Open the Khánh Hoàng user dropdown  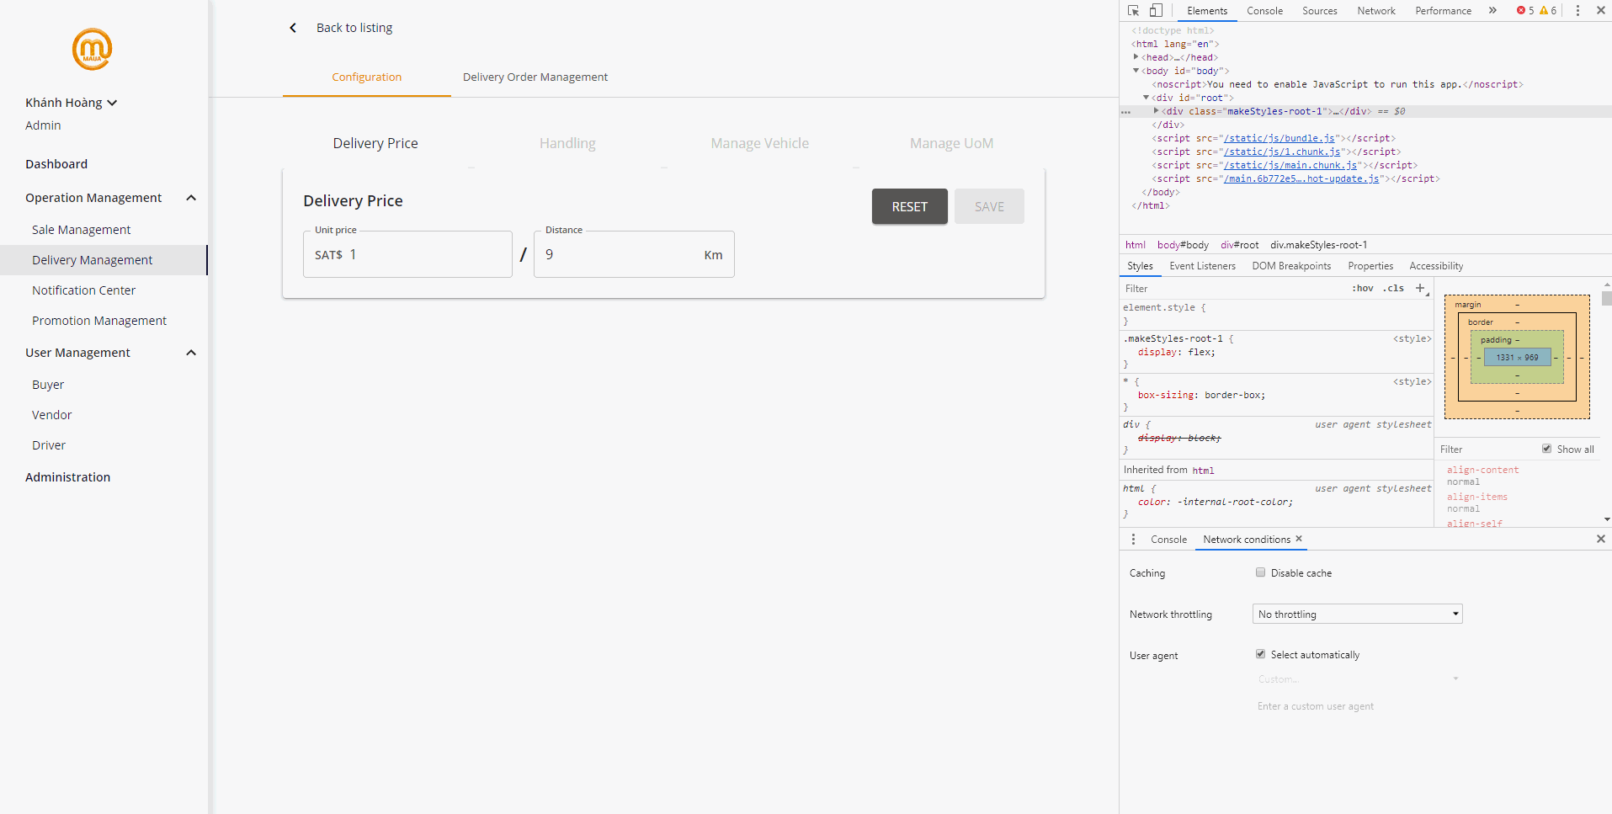pos(72,103)
